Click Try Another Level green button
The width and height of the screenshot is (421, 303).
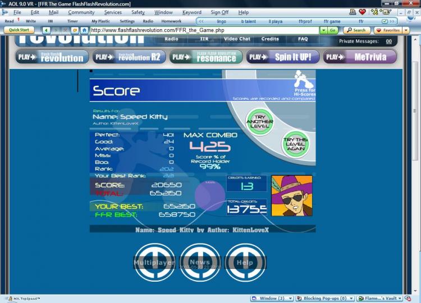pos(260,122)
